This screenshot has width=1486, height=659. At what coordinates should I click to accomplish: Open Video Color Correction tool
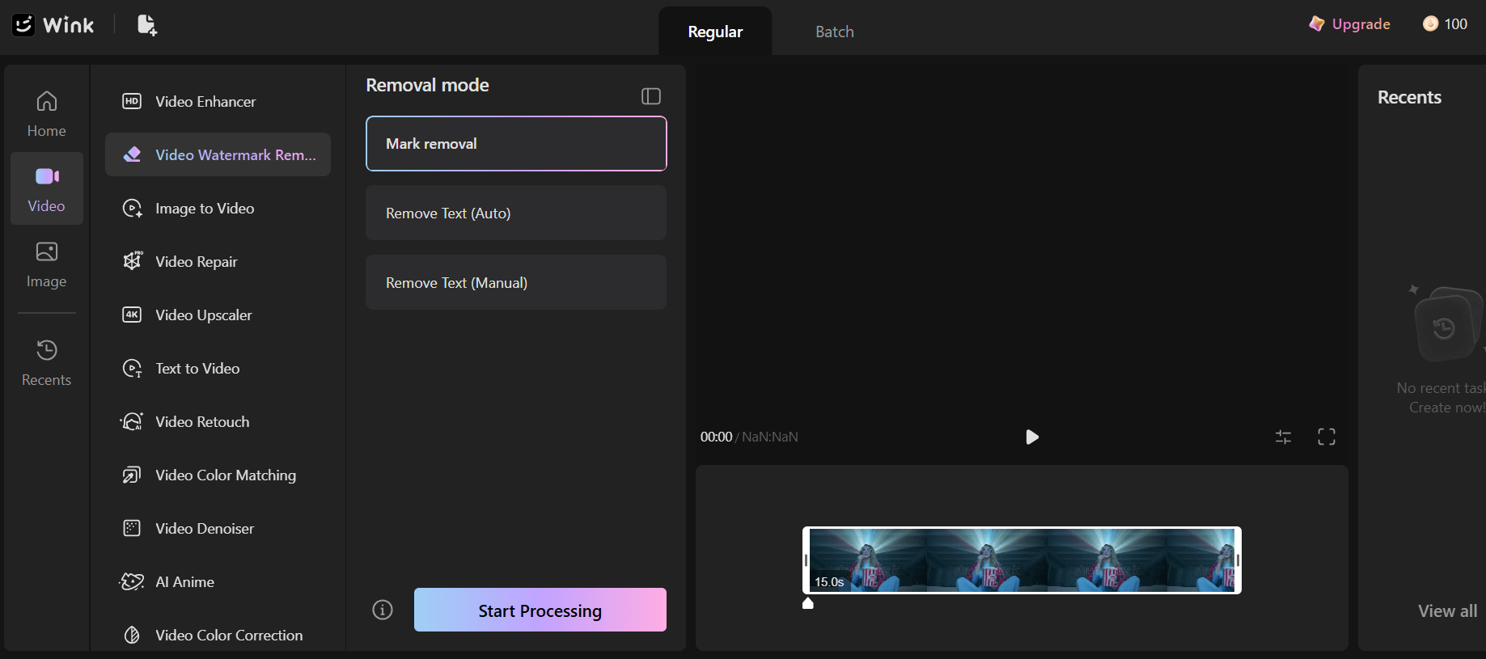click(x=218, y=635)
